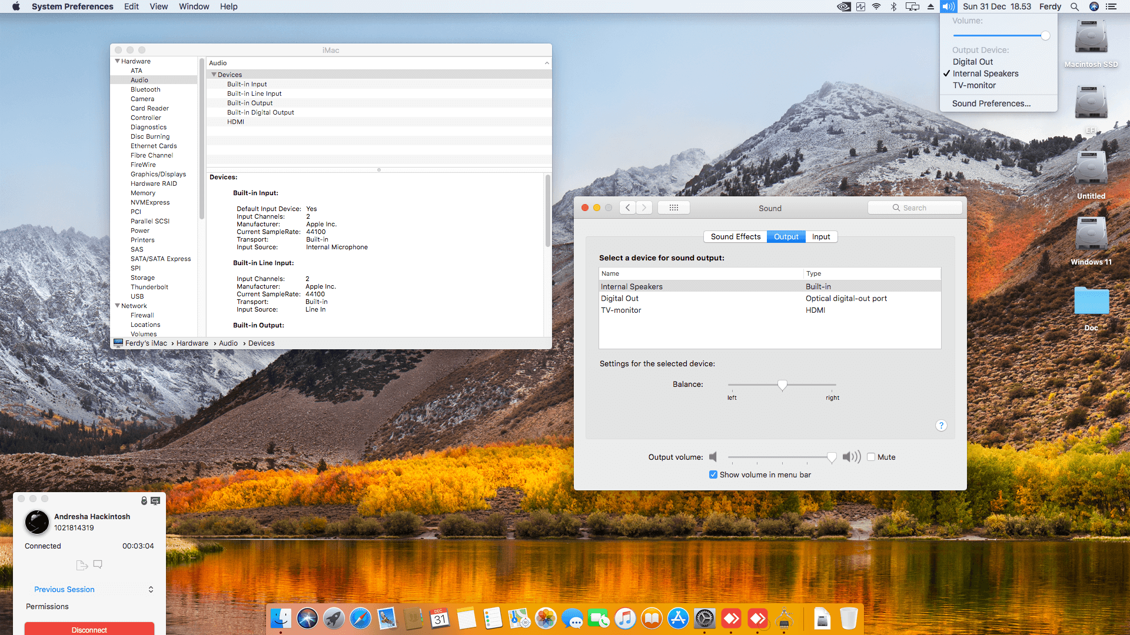The height and width of the screenshot is (635, 1130).
Task: Collapse the Devices disclosure triangle in Audio list
Action: [214, 75]
